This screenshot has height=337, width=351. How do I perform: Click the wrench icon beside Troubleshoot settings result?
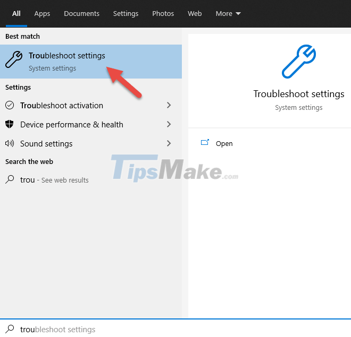pos(14,59)
